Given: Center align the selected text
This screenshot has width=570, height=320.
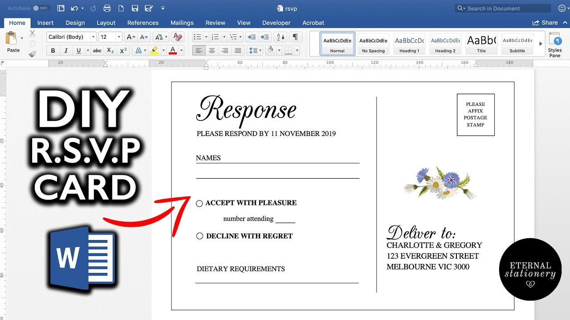Looking at the screenshot, I should pos(212,50).
